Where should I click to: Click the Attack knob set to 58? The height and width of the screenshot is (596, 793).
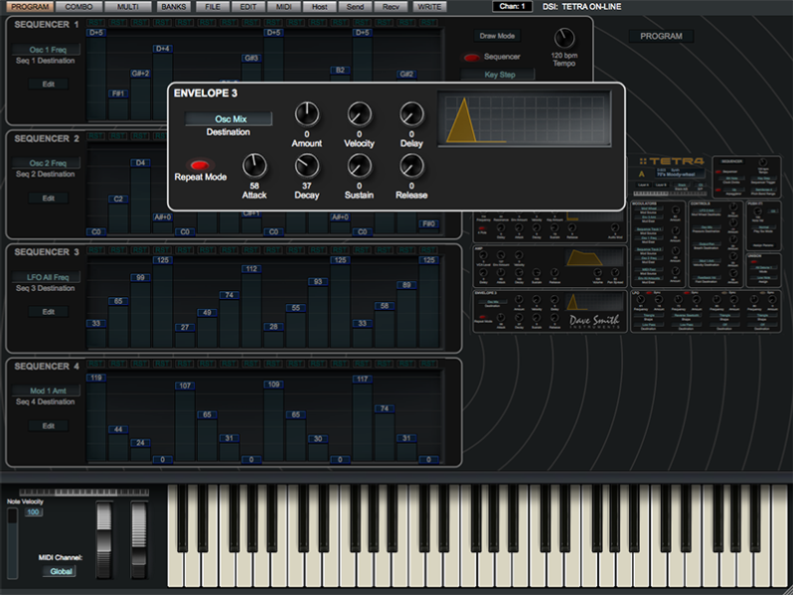pos(254,166)
